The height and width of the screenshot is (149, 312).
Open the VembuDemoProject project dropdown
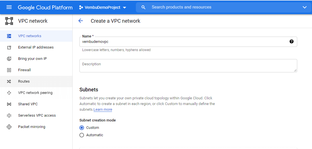(102, 8)
